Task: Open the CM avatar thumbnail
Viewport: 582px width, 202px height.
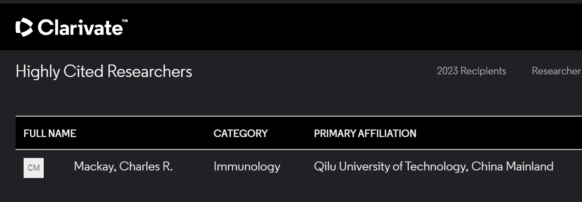Action: tap(33, 168)
